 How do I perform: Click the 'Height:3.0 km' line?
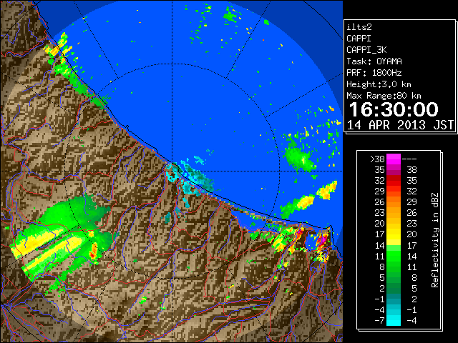(x=379, y=84)
